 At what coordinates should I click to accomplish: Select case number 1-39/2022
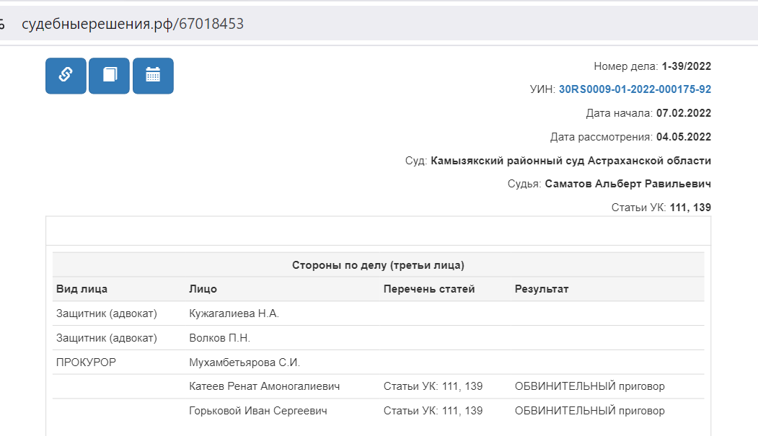(x=687, y=66)
